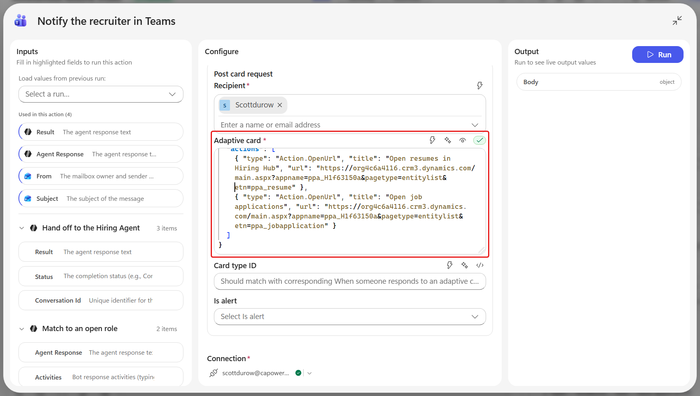Click the green checkmark validation icon
Viewport: 700px width, 396px height.
pyautogui.click(x=480, y=140)
